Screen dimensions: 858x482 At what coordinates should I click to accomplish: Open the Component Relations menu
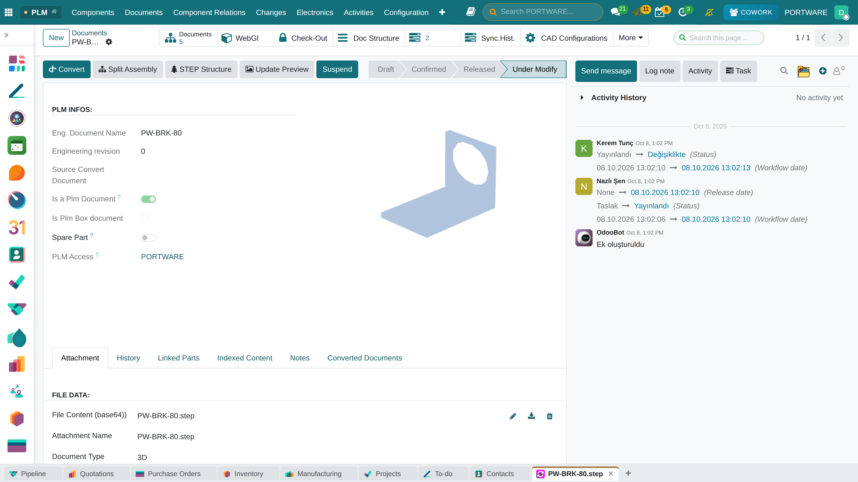point(209,12)
